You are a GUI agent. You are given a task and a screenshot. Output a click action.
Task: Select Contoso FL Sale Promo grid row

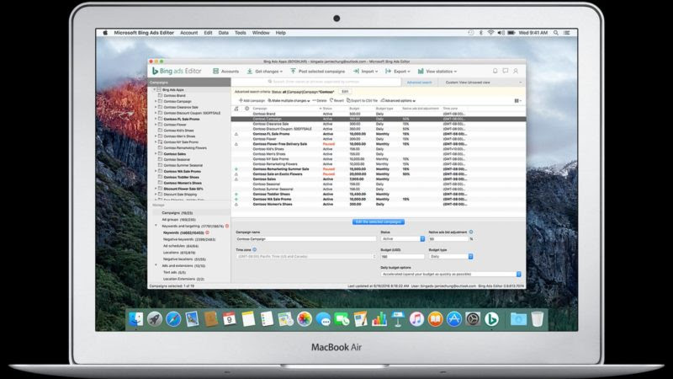(378, 134)
